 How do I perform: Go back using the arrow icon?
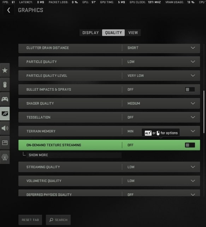(x=9, y=10)
